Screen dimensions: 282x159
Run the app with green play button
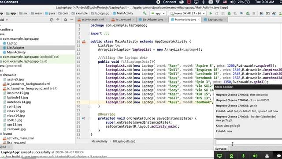click(x=211, y=13)
